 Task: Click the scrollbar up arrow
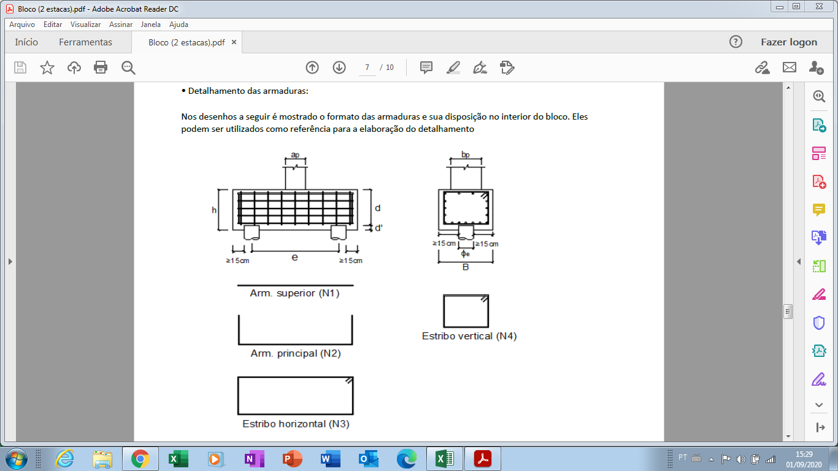coord(788,88)
